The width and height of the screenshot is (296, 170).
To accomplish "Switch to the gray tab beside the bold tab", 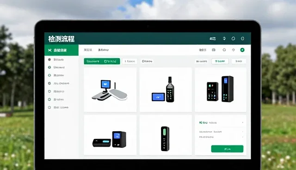I will click(88, 50).
